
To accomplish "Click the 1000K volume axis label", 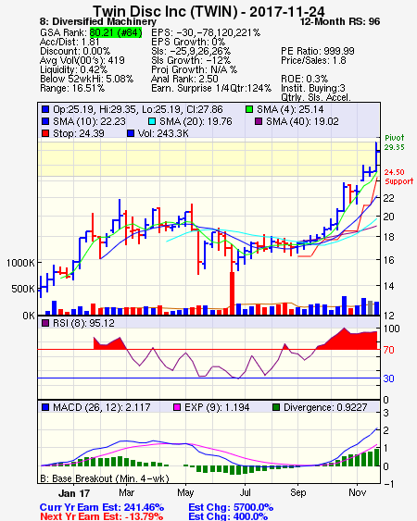I will coord(20,263).
